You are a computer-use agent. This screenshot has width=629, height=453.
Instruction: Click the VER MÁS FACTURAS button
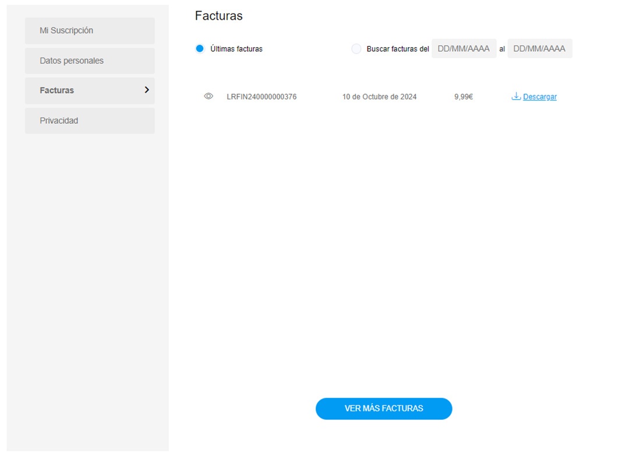(x=384, y=409)
